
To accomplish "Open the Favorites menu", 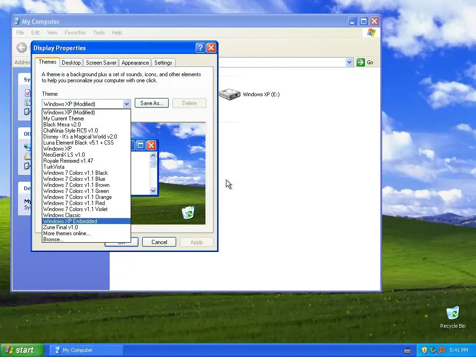I will pos(75,33).
